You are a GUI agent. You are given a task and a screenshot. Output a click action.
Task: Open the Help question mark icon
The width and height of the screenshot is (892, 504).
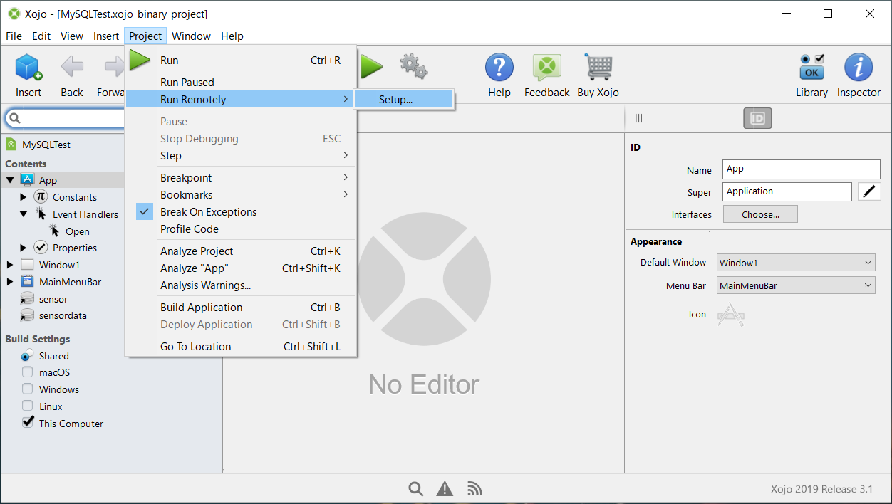[x=499, y=68]
